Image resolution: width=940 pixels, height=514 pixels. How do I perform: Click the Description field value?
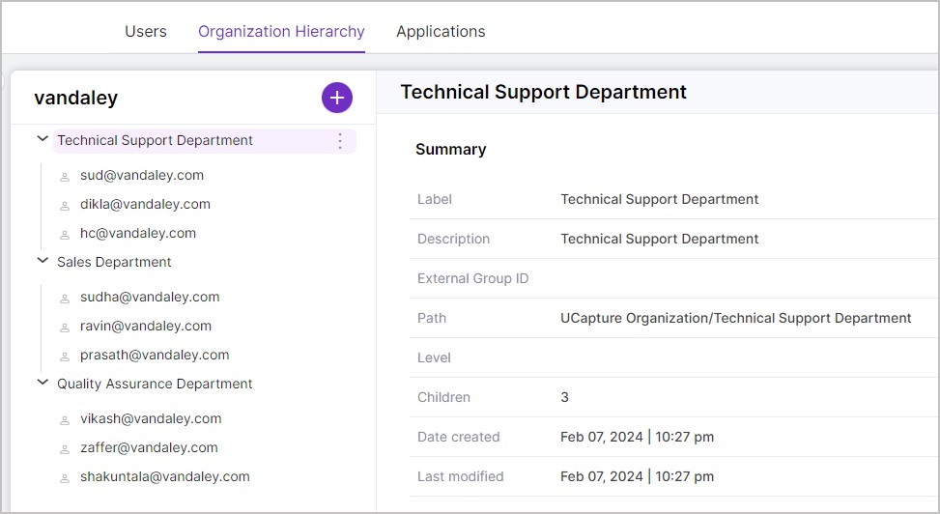point(660,239)
